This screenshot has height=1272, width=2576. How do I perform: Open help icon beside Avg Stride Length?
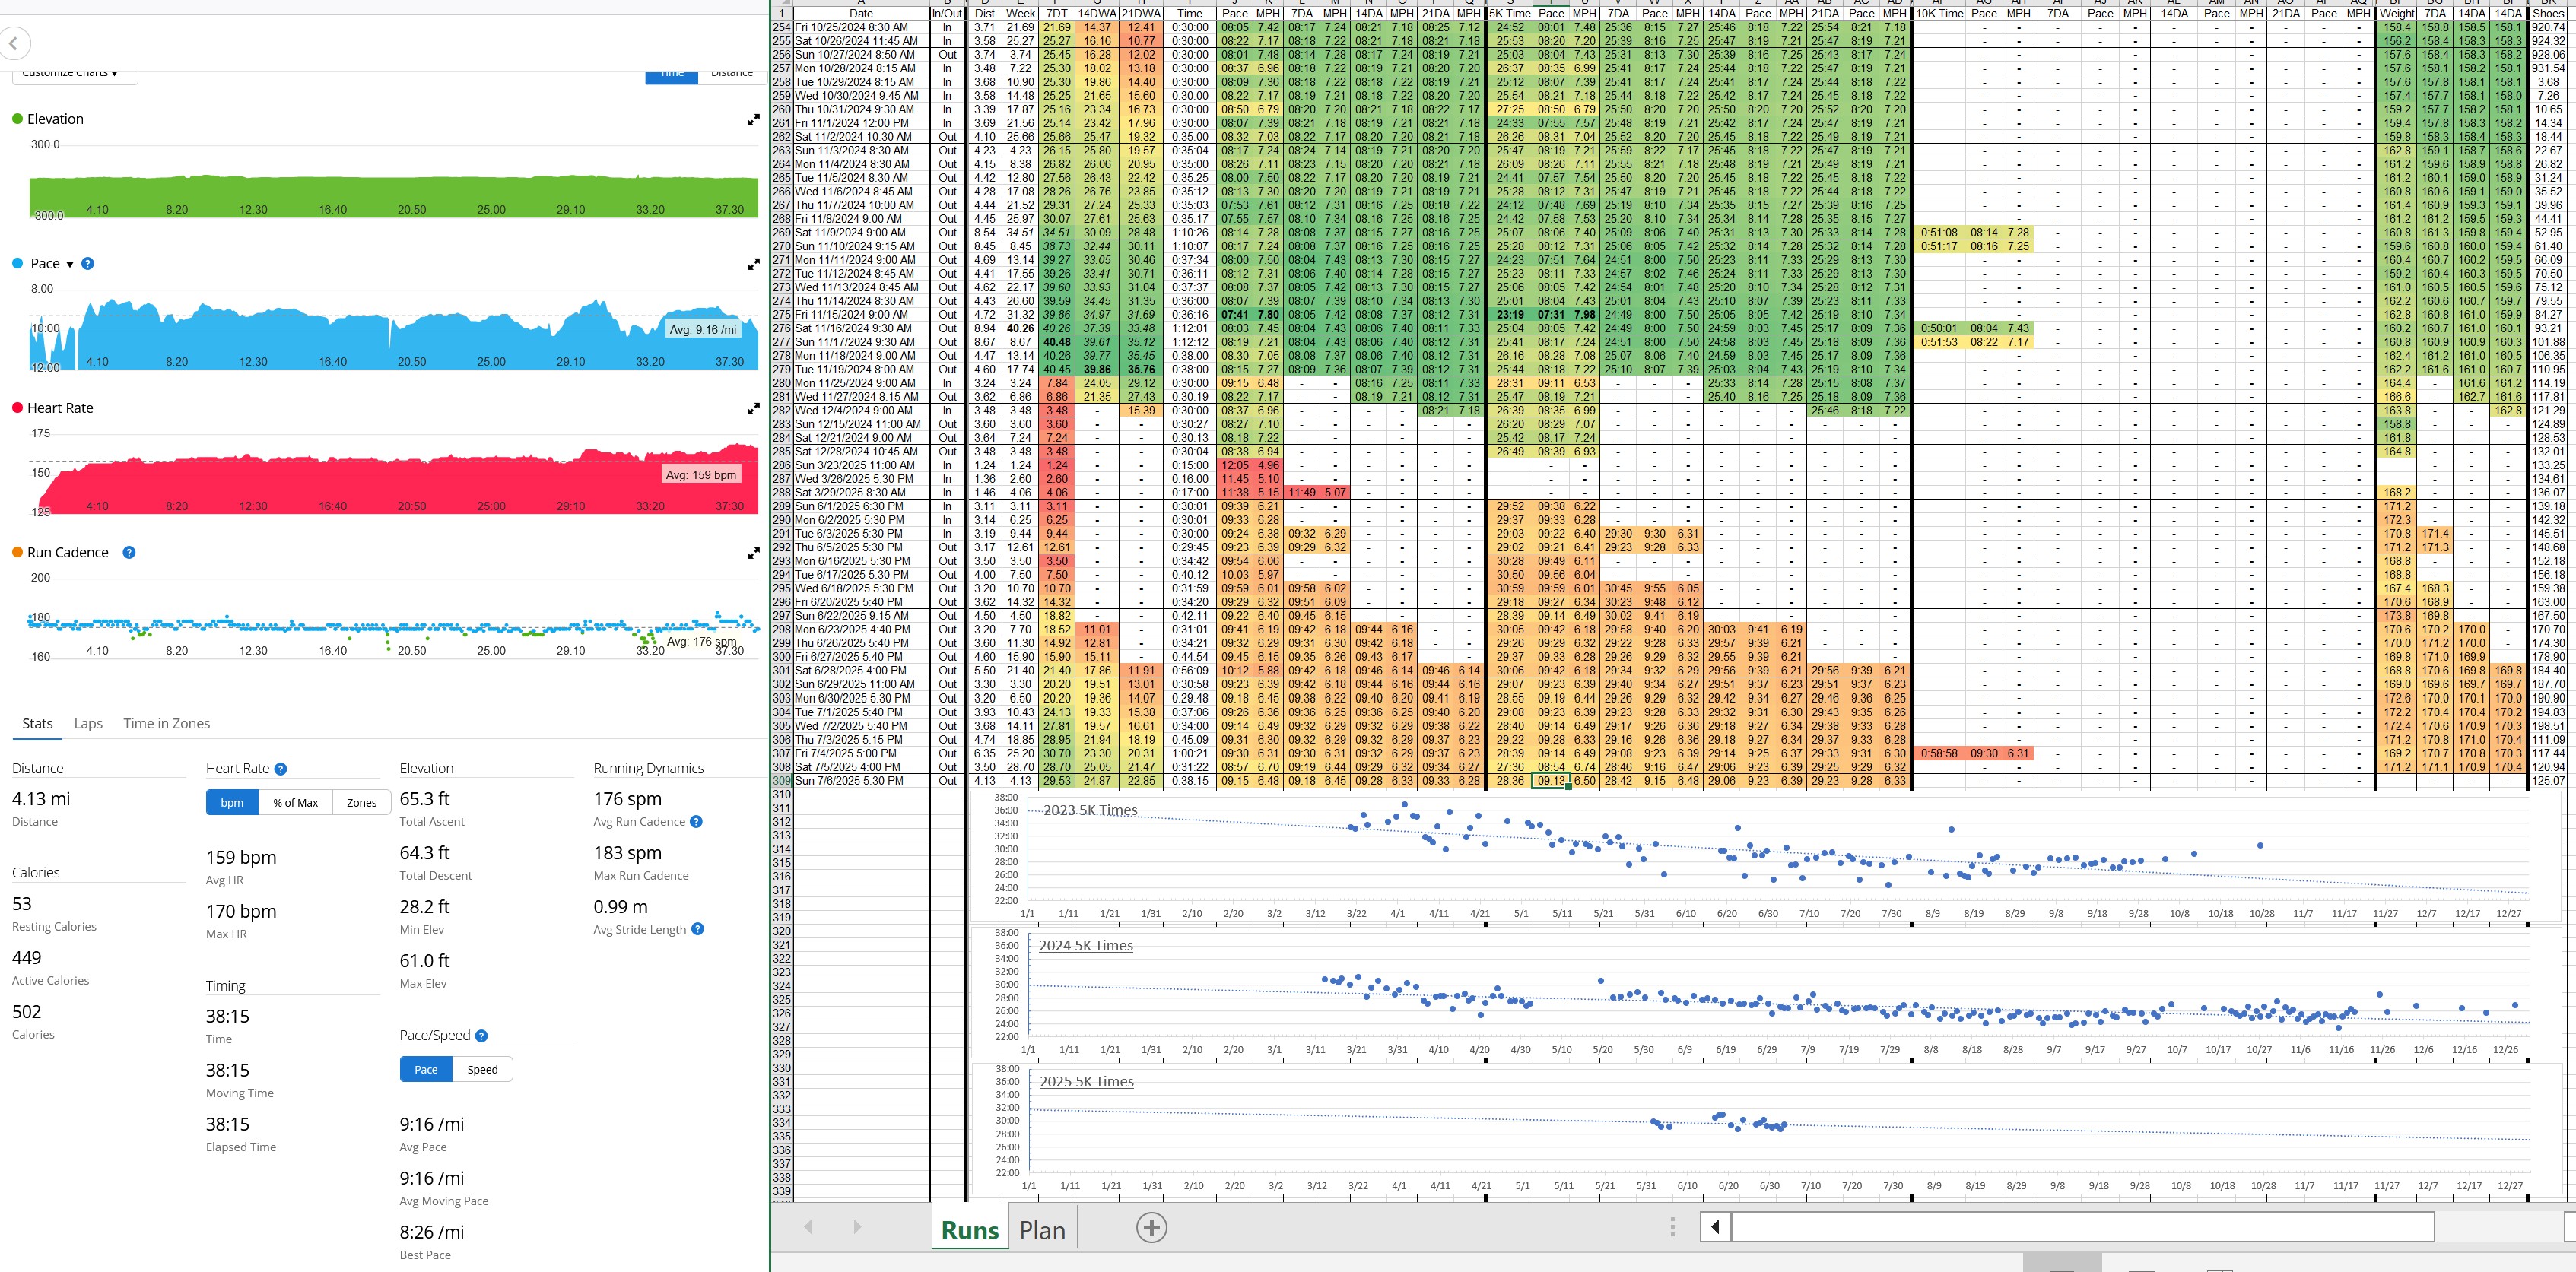[x=698, y=929]
